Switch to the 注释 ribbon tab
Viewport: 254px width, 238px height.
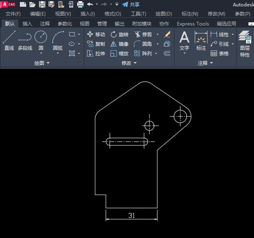(45, 24)
